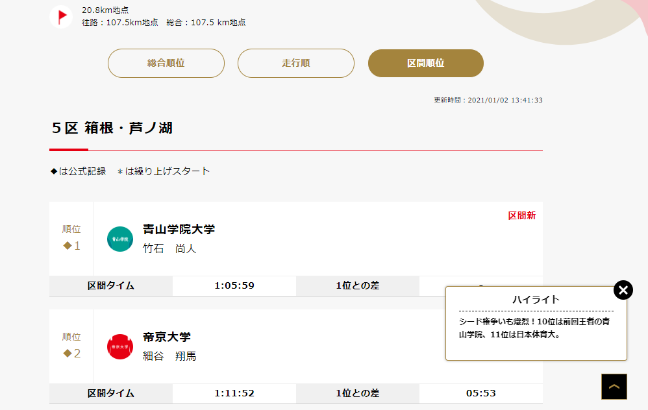Click runner name 竹石 尚人
The height and width of the screenshot is (410, 648).
(x=169, y=248)
